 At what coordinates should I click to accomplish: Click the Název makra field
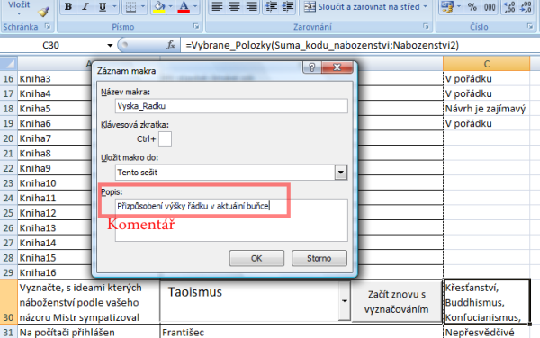pos(231,106)
